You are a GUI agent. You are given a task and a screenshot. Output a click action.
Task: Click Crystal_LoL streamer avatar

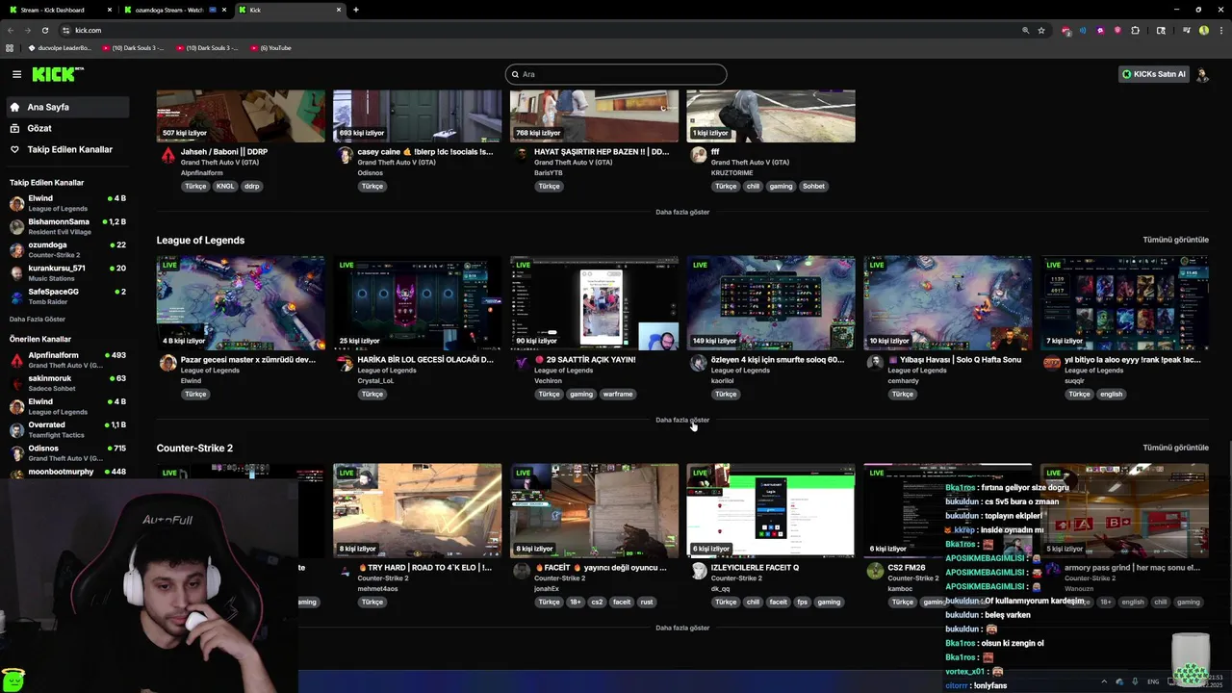point(345,363)
